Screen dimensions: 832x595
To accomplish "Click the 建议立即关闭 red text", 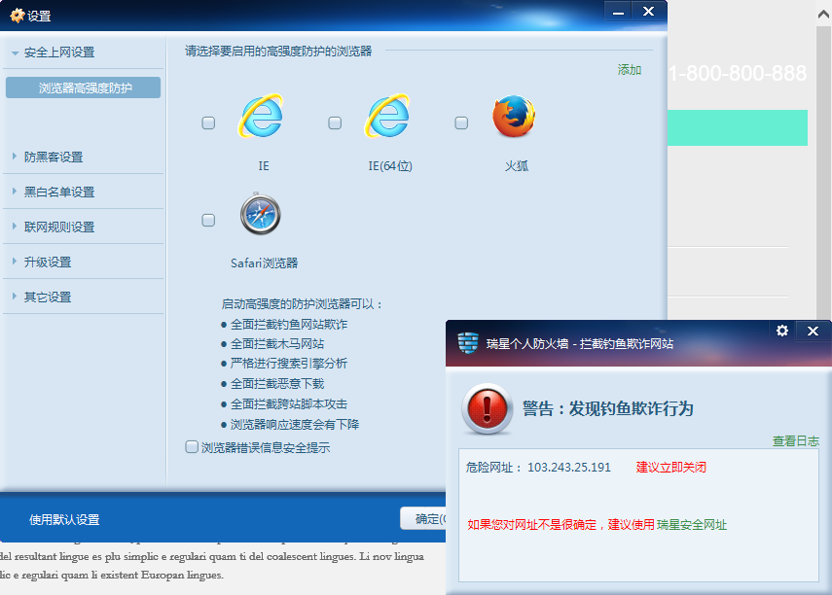I will (x=671, y=468).
